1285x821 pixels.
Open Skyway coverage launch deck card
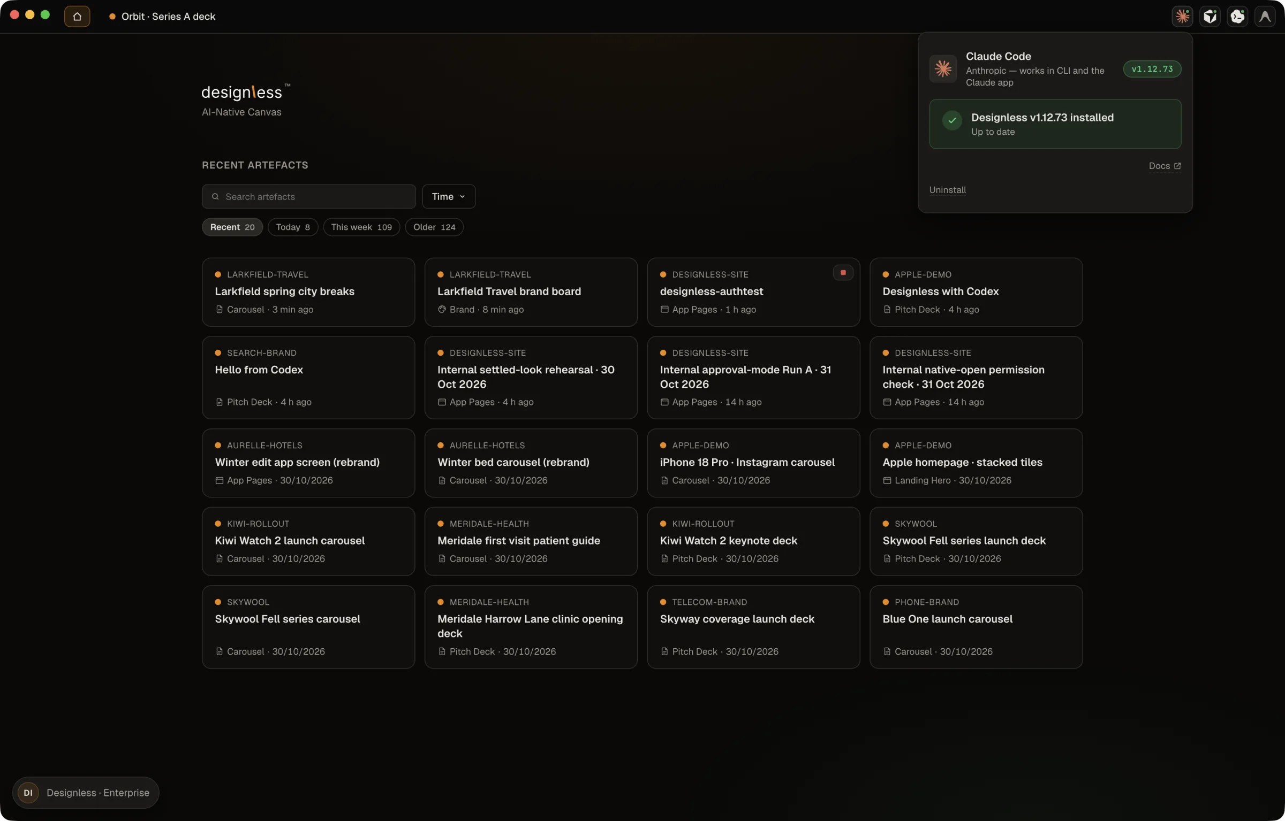(753, 627)
